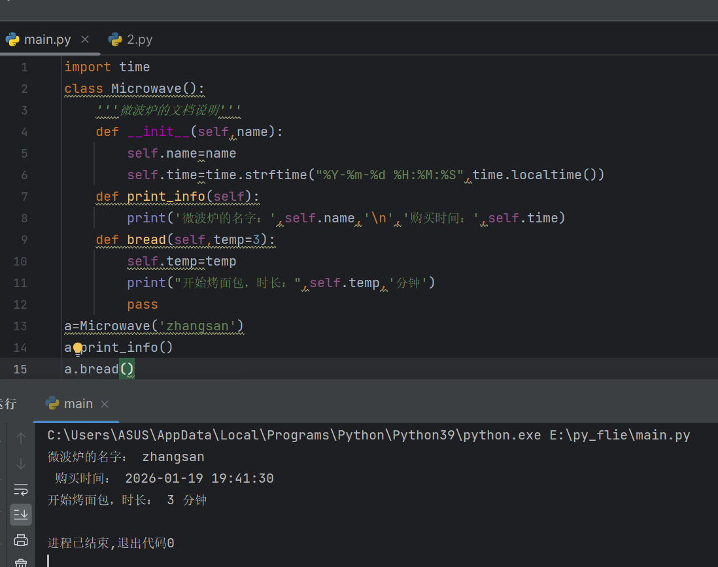This screenshot has height=567, width=718.
Task: Toggle scroll to end in console
Action: click(21, 515)
